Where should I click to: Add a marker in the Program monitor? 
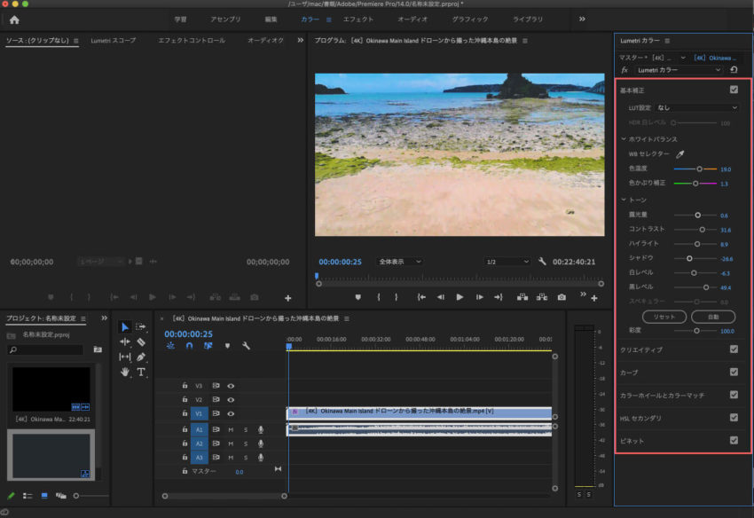(357, 297)
